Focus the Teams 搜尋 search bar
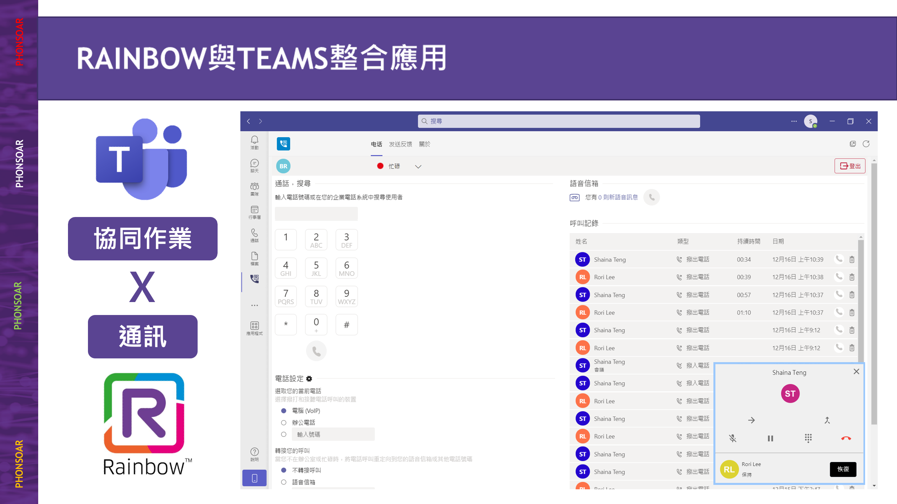 click(x=559, y=121)
